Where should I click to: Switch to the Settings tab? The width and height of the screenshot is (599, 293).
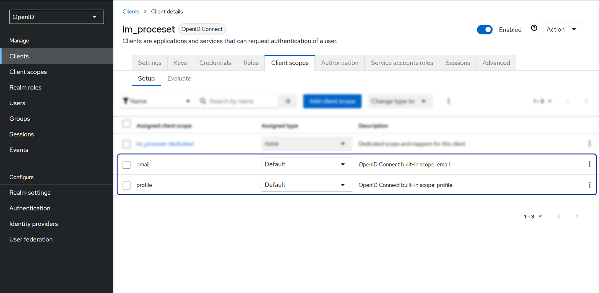coord(150,63)
